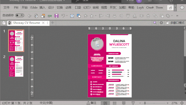Click the zoom out minus button
This screenshot has height=105, width=186.
140,103
